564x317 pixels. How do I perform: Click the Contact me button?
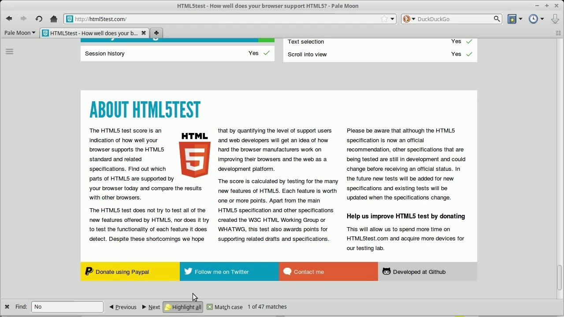point(328,272)
